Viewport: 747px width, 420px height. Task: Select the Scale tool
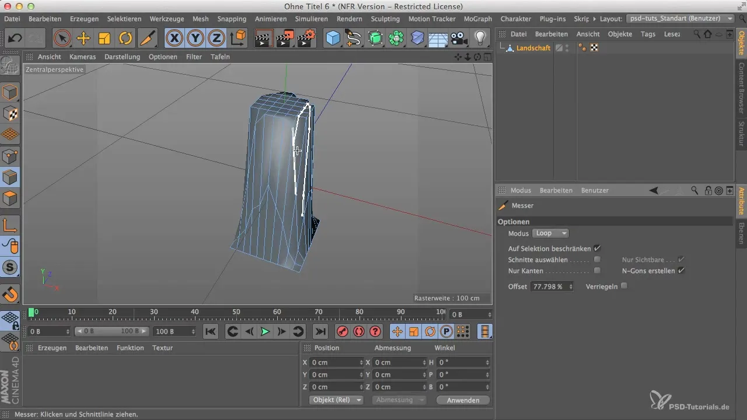pyautogui.click(x=104, y=38)
